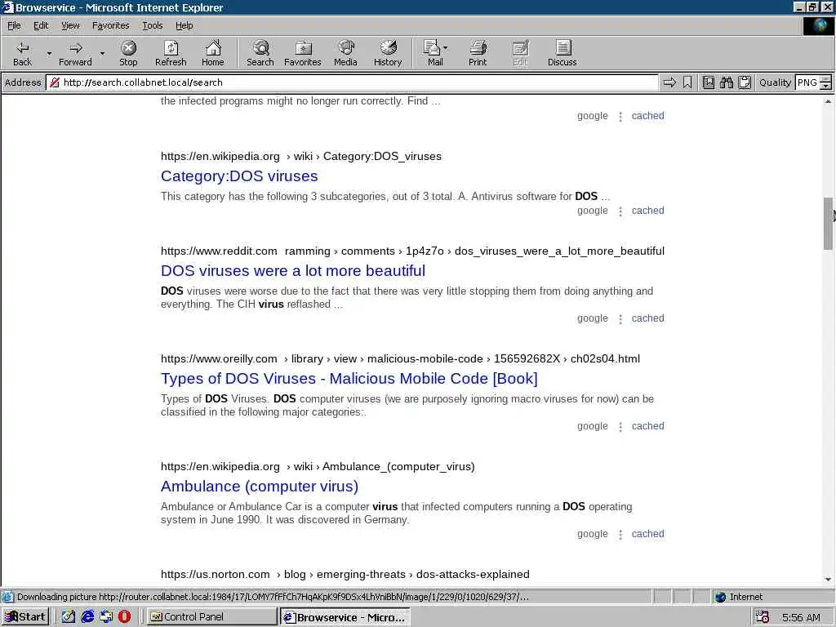
Task: Click the third quick launch desktop icon
Action: pyautogui.click(x=106, y=616)
